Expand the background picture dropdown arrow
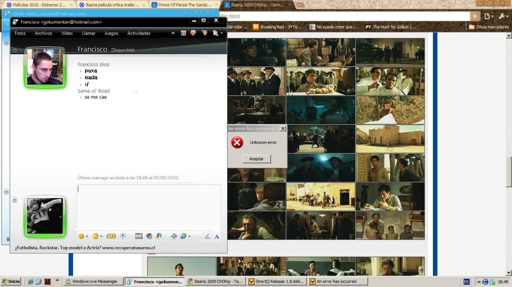Image resolution: width=512 pixels, height=287 pixels. point(189,237)
